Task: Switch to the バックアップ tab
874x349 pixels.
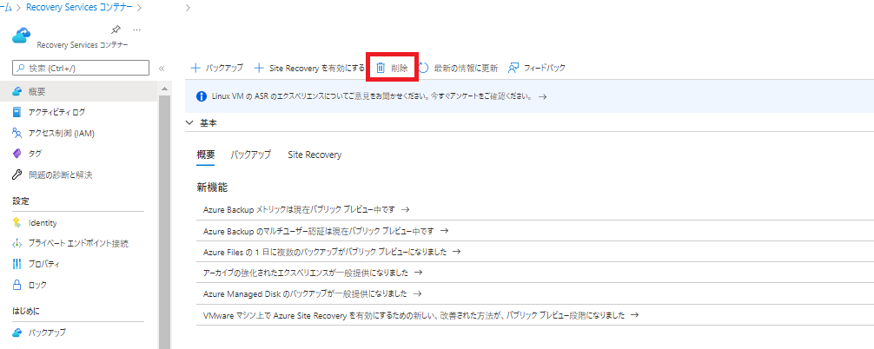Action: click(251, 155)
